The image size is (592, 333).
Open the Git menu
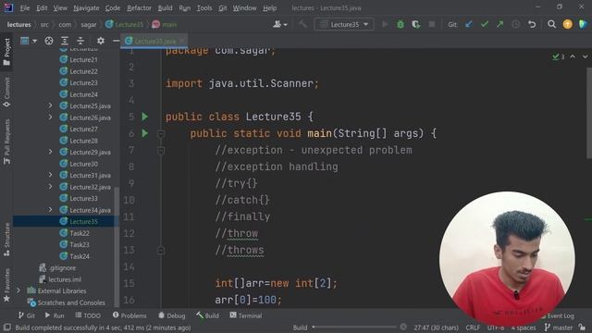point(222,8)
